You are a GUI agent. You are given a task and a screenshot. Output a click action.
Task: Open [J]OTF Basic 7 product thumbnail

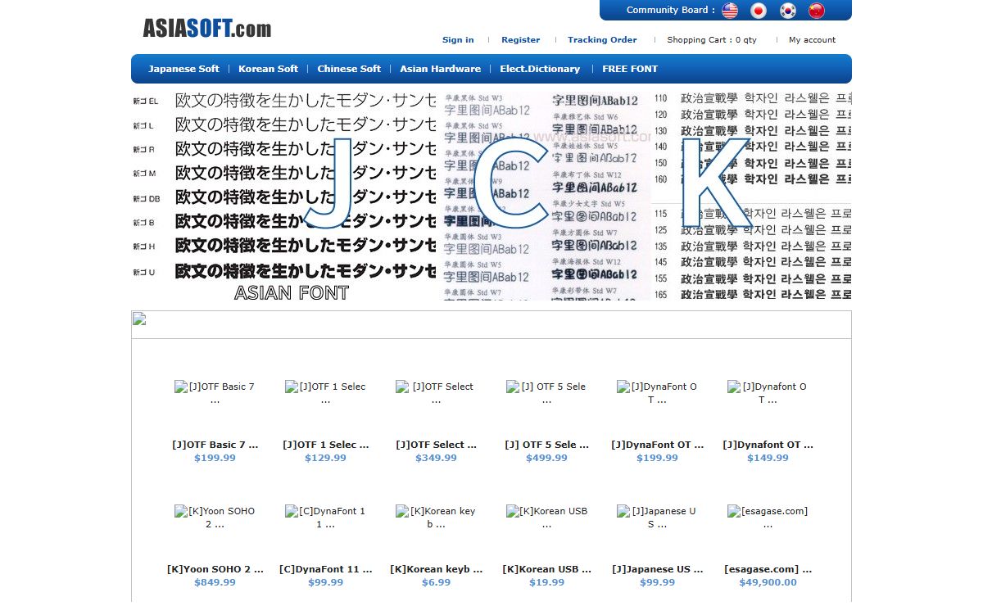coord(215,393)
